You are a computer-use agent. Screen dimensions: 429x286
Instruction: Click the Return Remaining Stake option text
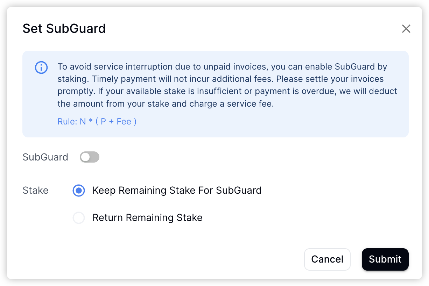[x=147, y=218]
